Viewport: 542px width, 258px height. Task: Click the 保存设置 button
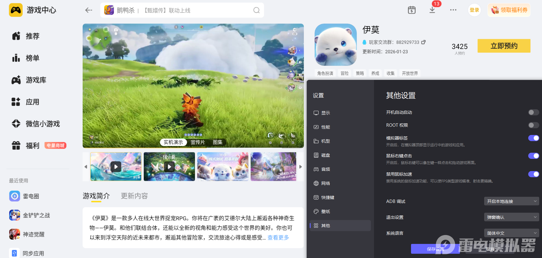coord(435,249)
